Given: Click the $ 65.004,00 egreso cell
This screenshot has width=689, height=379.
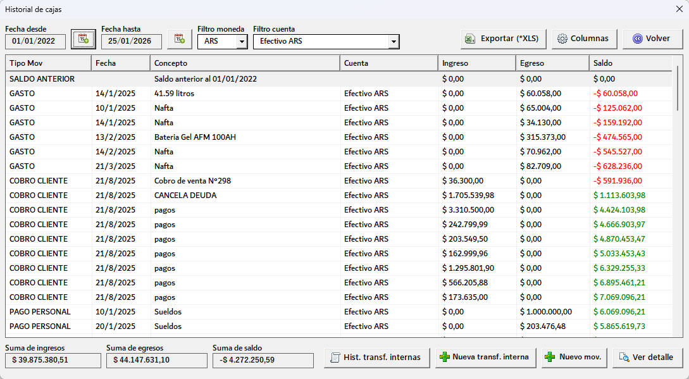Looking at the screenshot, I should 552,108.
